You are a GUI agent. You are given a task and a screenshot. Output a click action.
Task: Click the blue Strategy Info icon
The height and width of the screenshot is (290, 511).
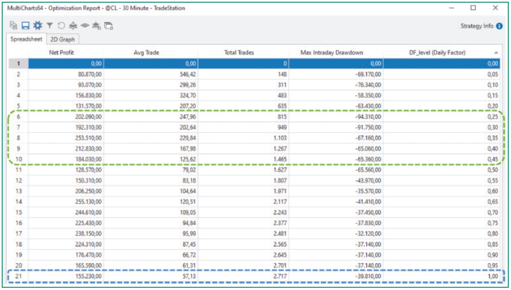point(499,26)
